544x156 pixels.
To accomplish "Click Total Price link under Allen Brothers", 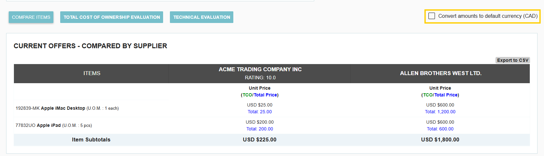I will (x=446, y=95).
